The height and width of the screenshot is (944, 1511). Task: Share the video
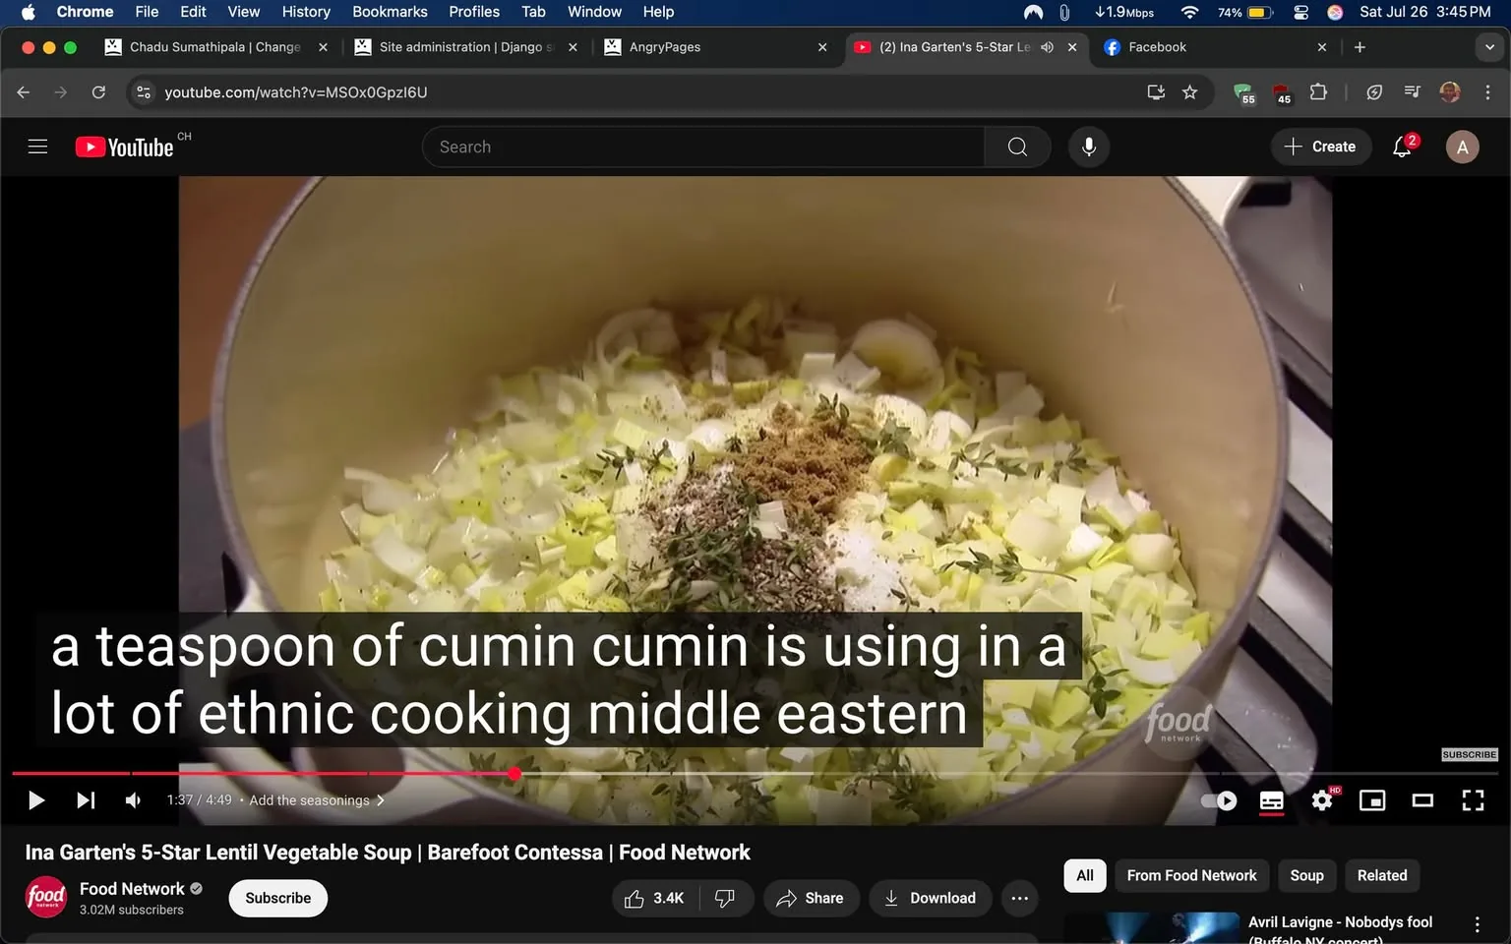811,898
